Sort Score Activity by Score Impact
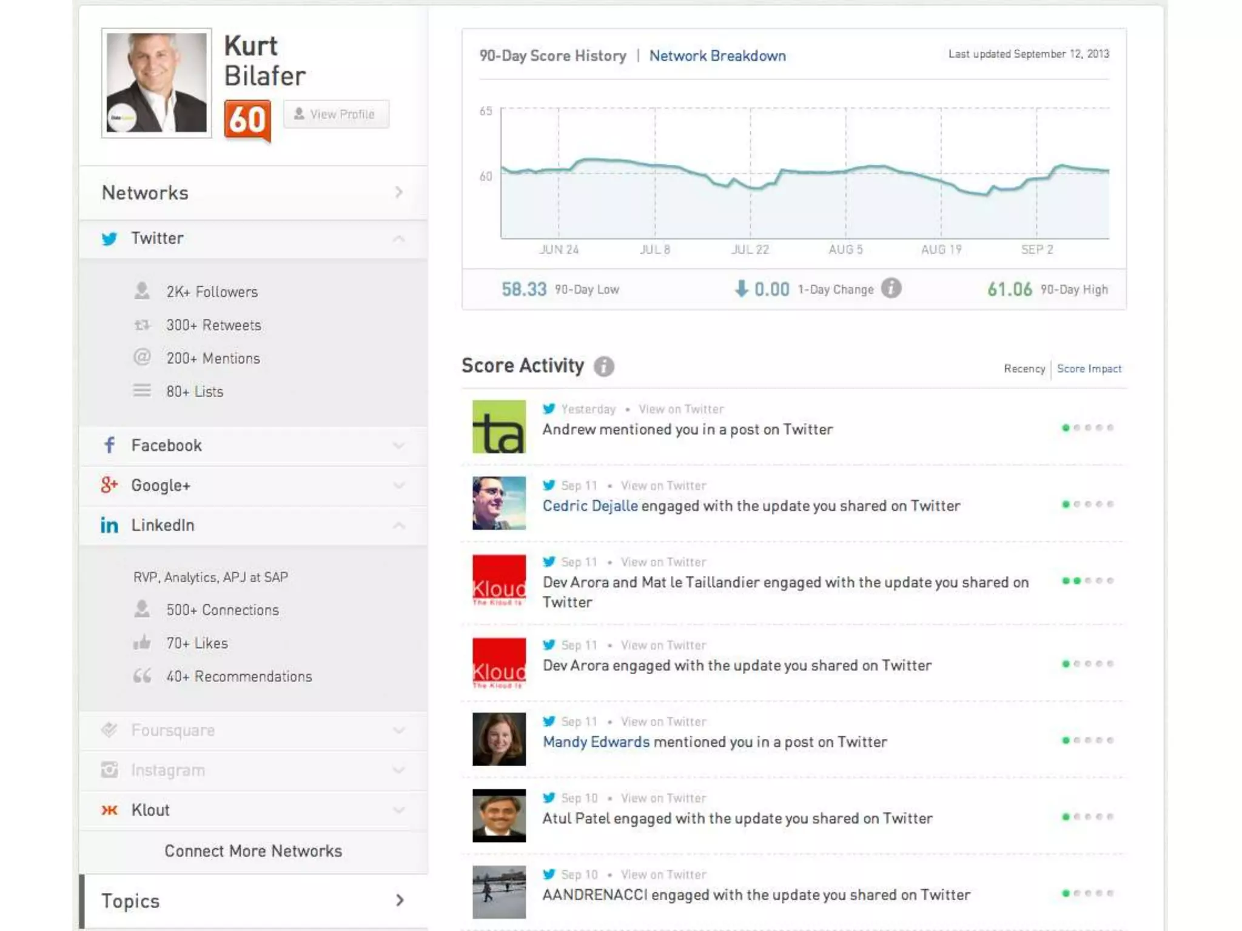 coord(1089,369)
